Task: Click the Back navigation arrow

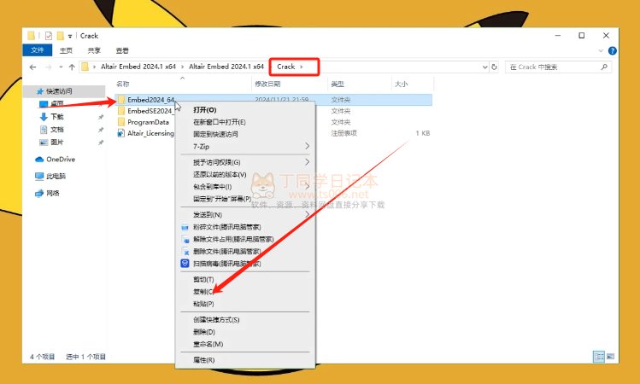Action: [x=33, y=67]
